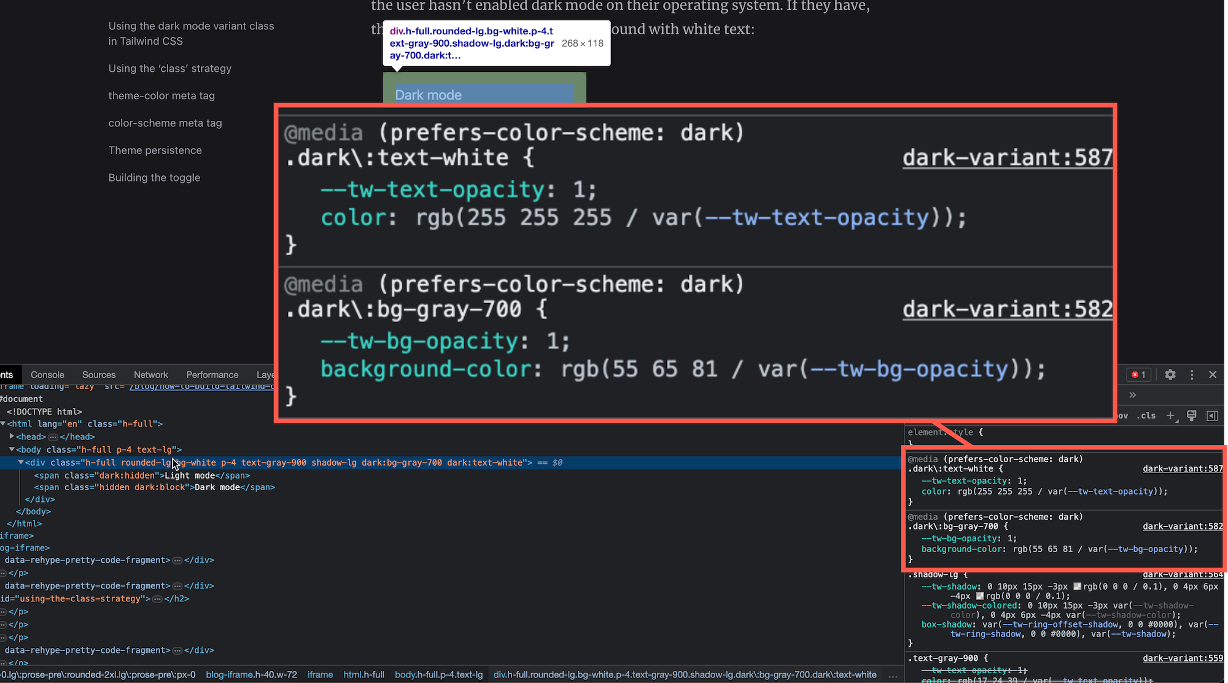Open Building the toggle section
This screenshot has height=683, width=1228.
pyautogui.click(x=154, y=178)
